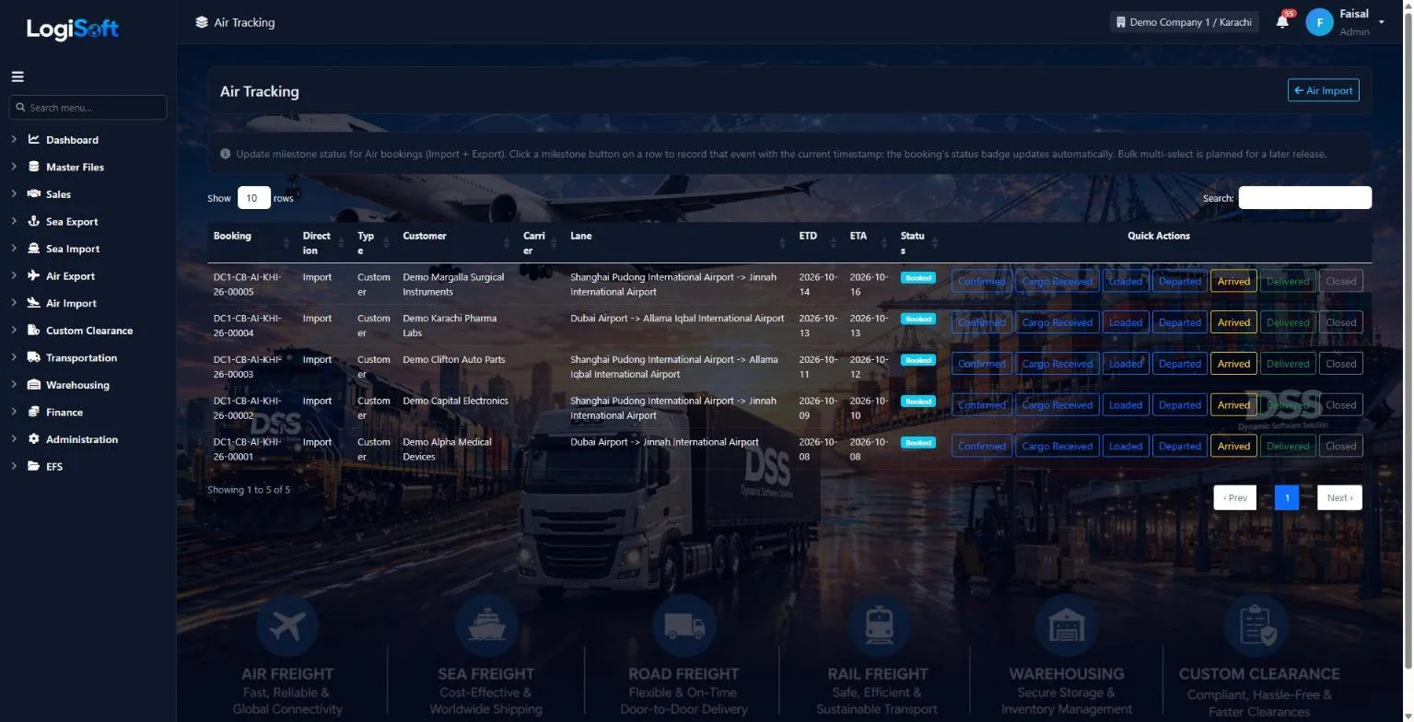Go back to Air Import

(1323, 90)
